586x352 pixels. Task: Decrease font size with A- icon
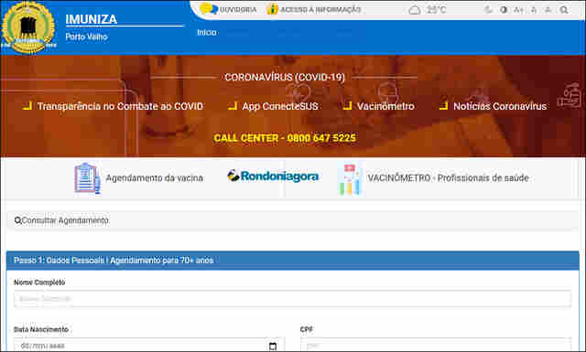pos(548,10)
